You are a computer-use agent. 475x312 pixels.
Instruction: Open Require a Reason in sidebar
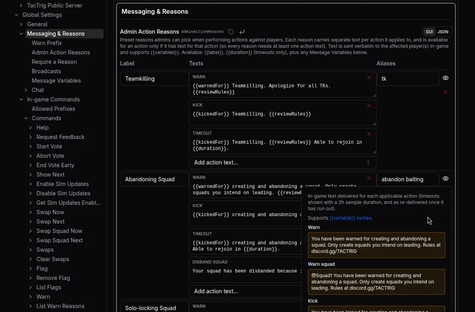click(x=54, y=62)
